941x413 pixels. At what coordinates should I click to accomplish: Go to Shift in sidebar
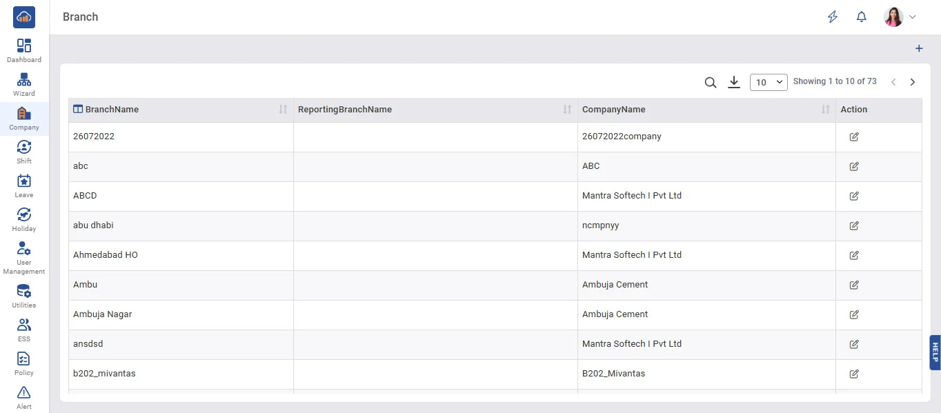coord(24,152)
